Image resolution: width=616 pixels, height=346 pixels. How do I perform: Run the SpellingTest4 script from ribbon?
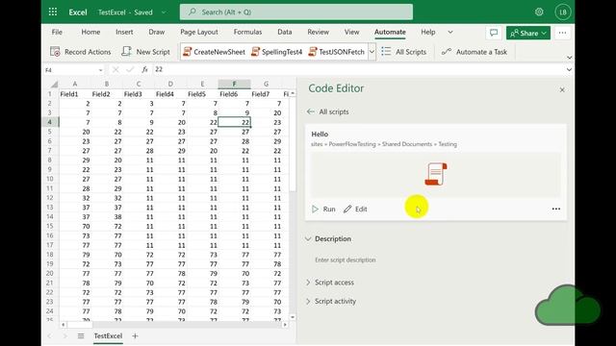tap(277, 52)
